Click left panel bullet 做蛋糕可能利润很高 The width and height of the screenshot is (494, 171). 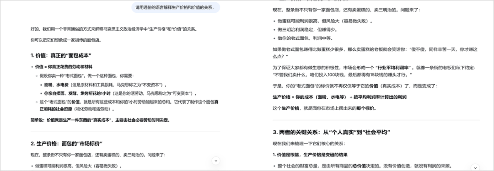pyautogui.click(x=79, y=166)
